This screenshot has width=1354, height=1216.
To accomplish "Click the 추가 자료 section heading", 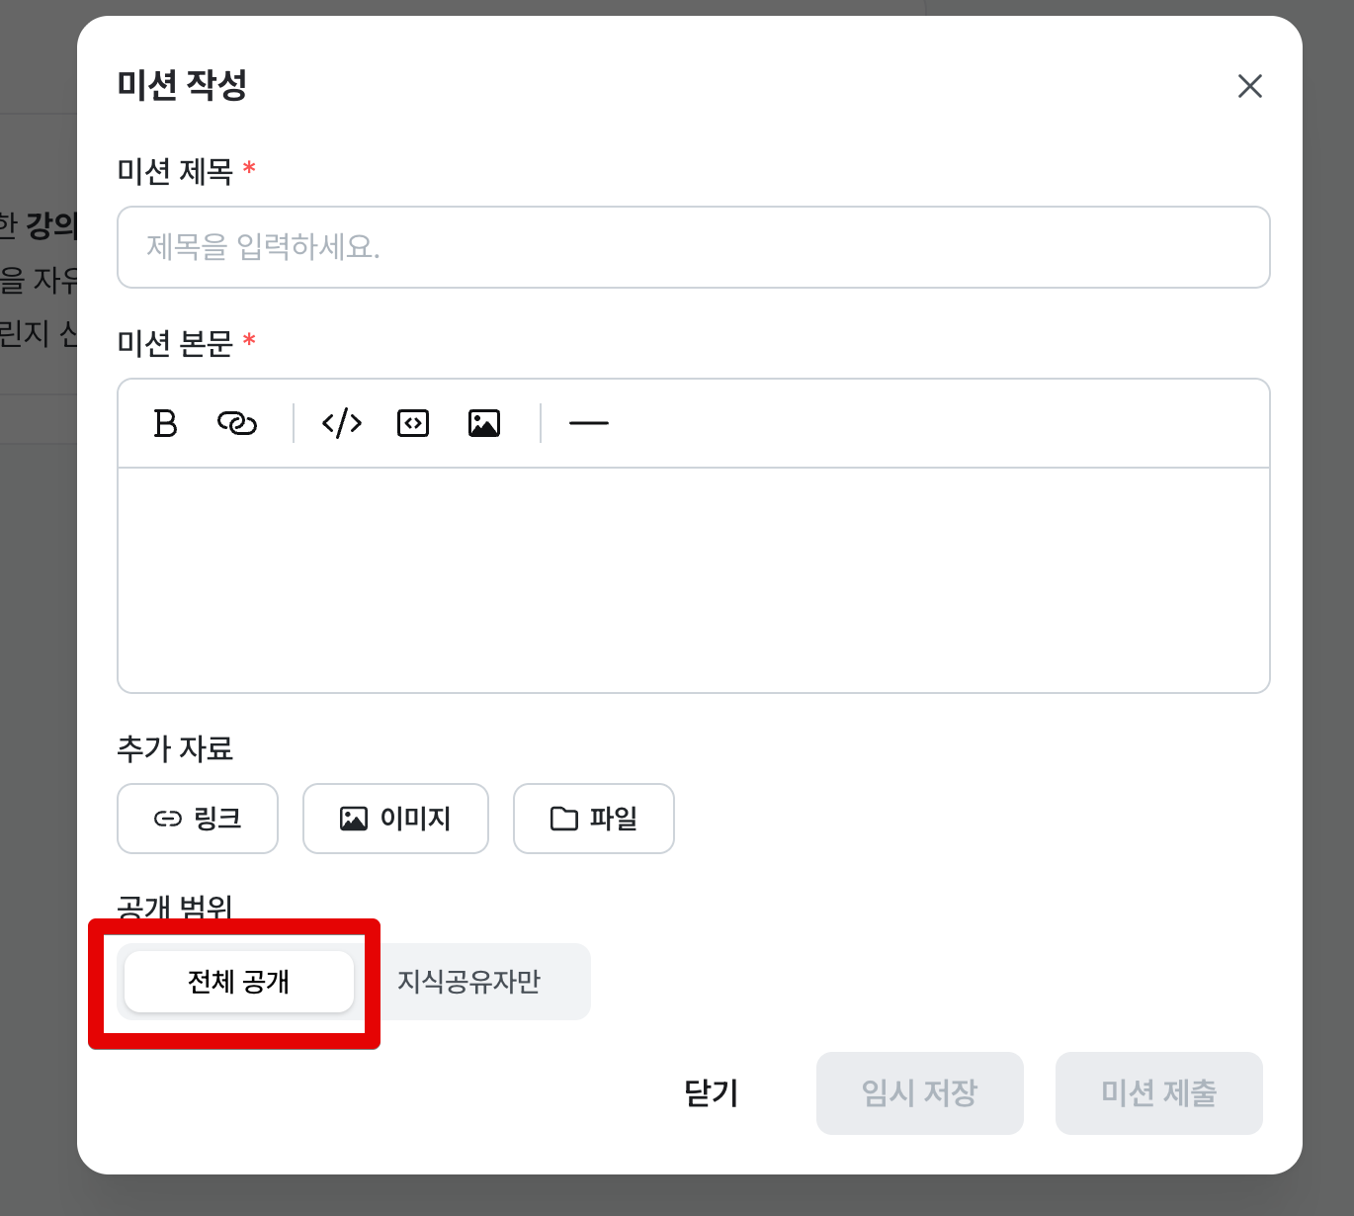I will coord(175,748).
